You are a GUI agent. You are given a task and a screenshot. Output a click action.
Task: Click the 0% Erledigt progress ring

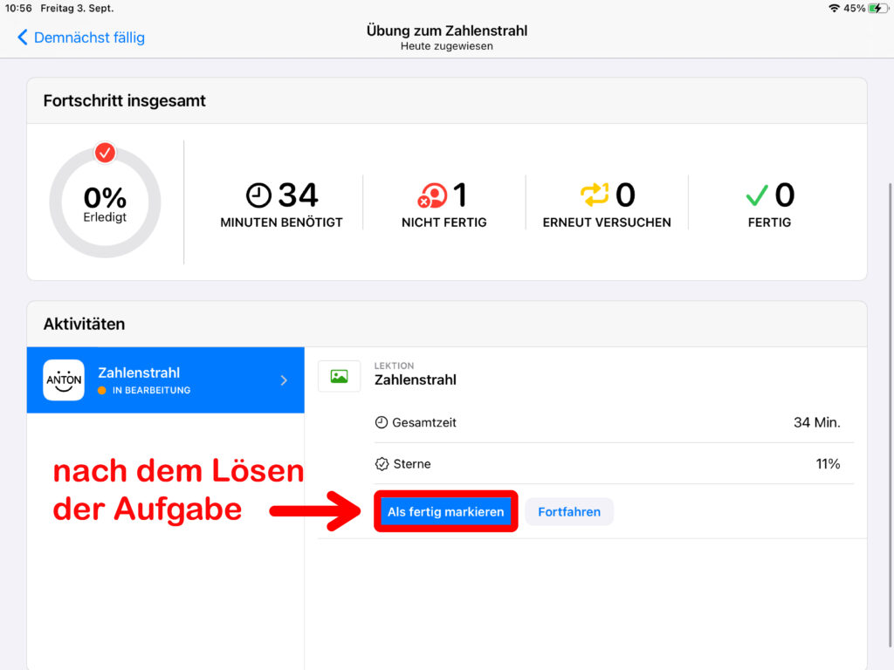(x=105, y=203)
